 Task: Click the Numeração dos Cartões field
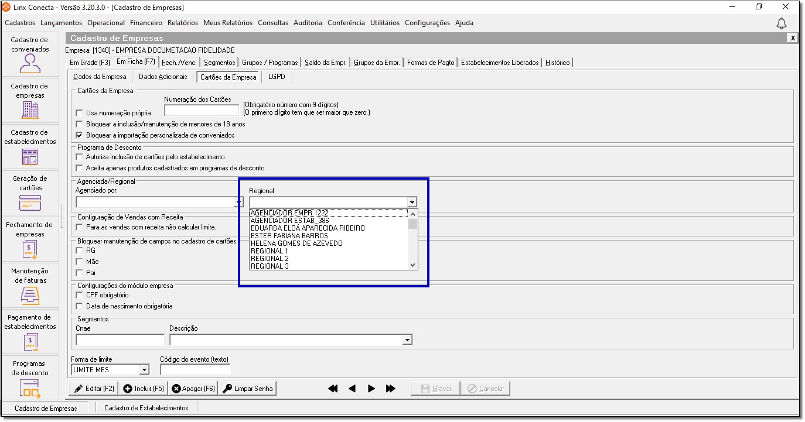point(202,110)
